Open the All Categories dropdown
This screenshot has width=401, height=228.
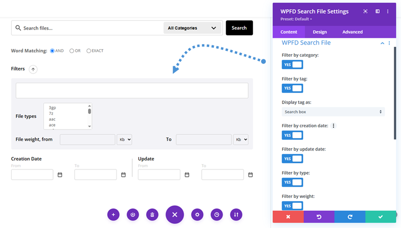(x=192, y=28)
